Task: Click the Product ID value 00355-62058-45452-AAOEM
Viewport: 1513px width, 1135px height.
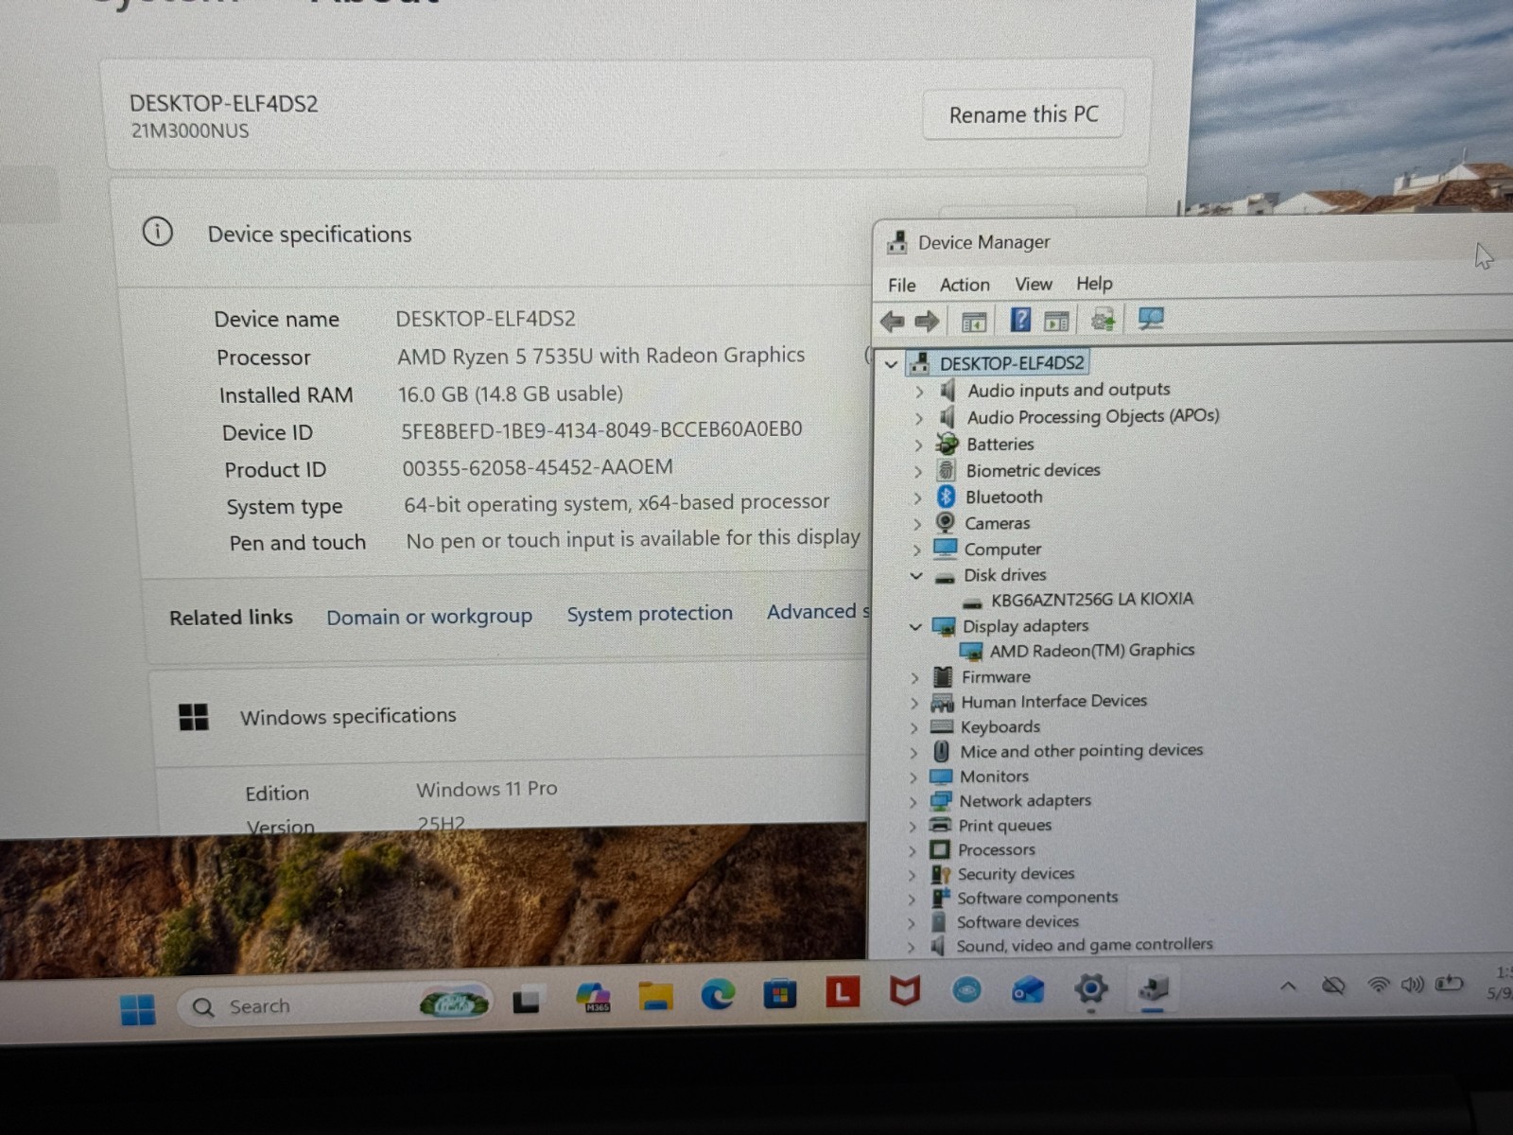Action: 537,467
